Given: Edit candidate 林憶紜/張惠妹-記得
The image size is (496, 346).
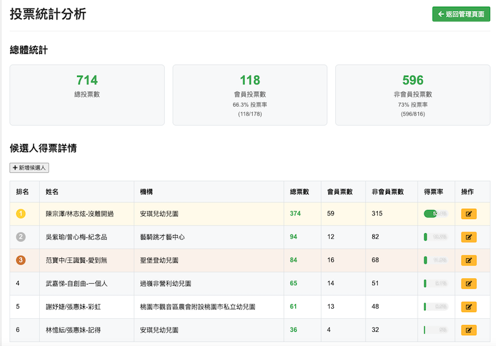Looking at the screenshot, I should [x=468, y=330].
